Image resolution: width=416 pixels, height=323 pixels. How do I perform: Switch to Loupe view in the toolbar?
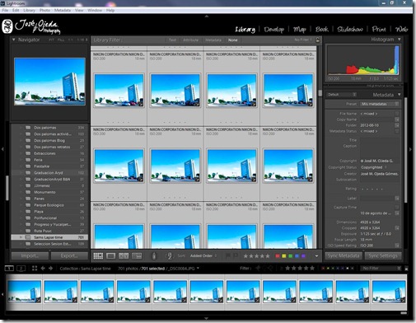[110, 256]
